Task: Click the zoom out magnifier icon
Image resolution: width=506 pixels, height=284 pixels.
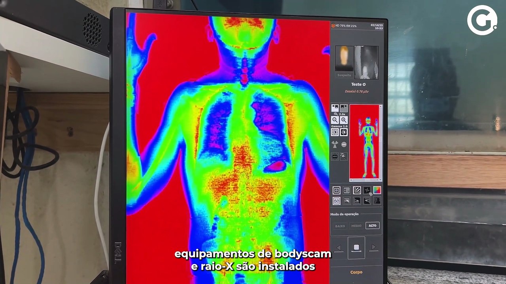Action: click(x=335, y=120)
